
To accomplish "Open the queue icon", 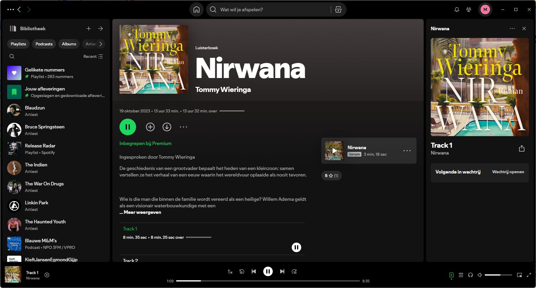I will 461,275.
